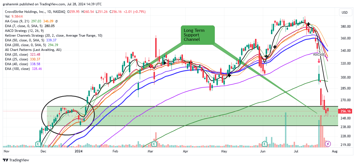Click the EMA (25, close) 330.37 legend
This screenshot has width=356, height=165.
[x=23, y=59]
